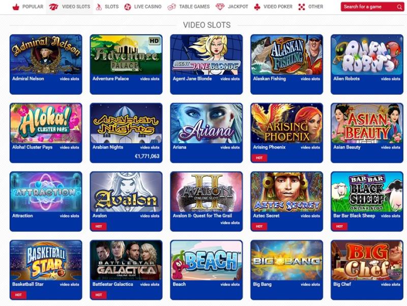Click the triple-seven Video Slots icon
Viewport: 407px width, 306px height.
(53, 7)
